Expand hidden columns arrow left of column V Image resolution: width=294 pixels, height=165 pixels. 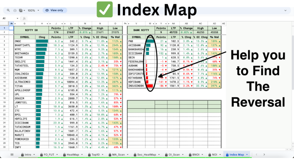tap(128, 23)
